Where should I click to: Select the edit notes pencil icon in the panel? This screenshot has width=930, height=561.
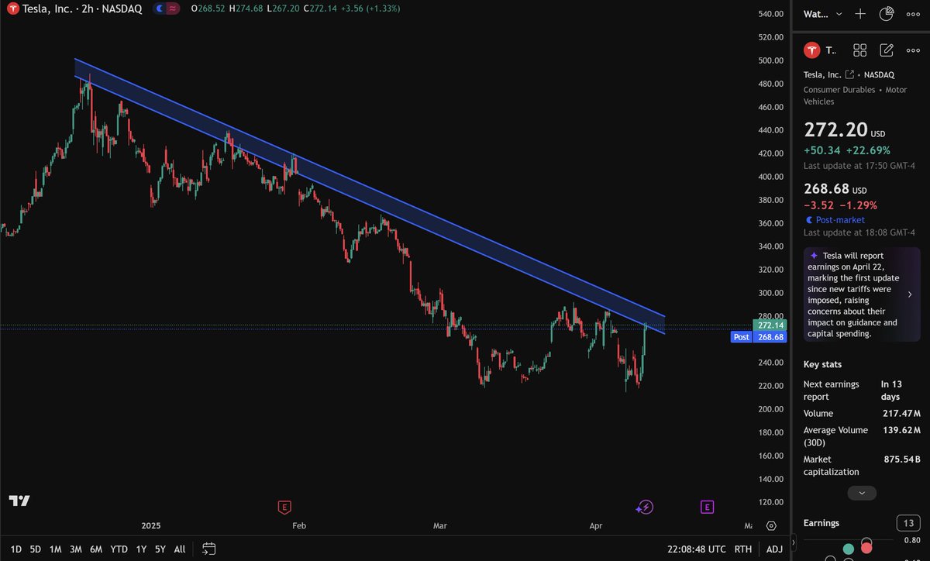click(887, 50)
